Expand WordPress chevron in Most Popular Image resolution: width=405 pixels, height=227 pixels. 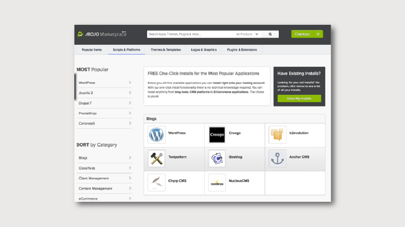[130, 83]
